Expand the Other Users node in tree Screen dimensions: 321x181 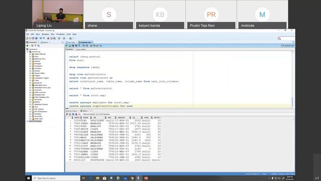(x=30, y=119)
